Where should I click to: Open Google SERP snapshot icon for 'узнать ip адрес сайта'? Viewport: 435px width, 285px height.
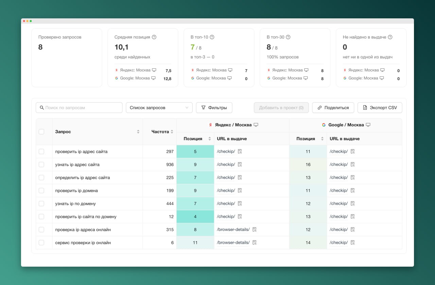(352, 165)
